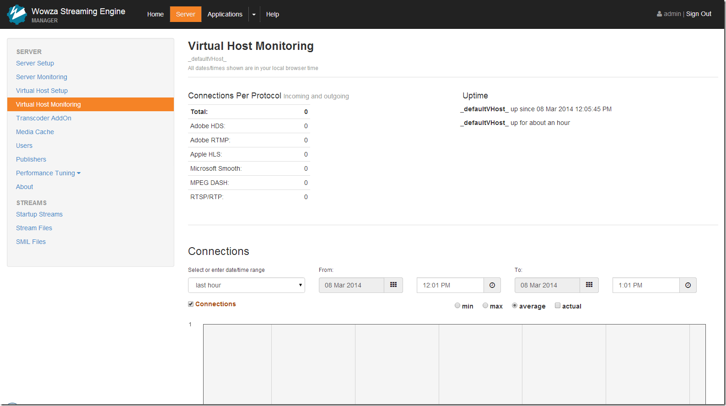The image size is (726, 406).
Task: Click the RTSP/RTP row label
Action: (x=207, y=197)
